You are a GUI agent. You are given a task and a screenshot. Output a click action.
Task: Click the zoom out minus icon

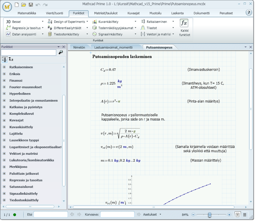tap(193, 214)
